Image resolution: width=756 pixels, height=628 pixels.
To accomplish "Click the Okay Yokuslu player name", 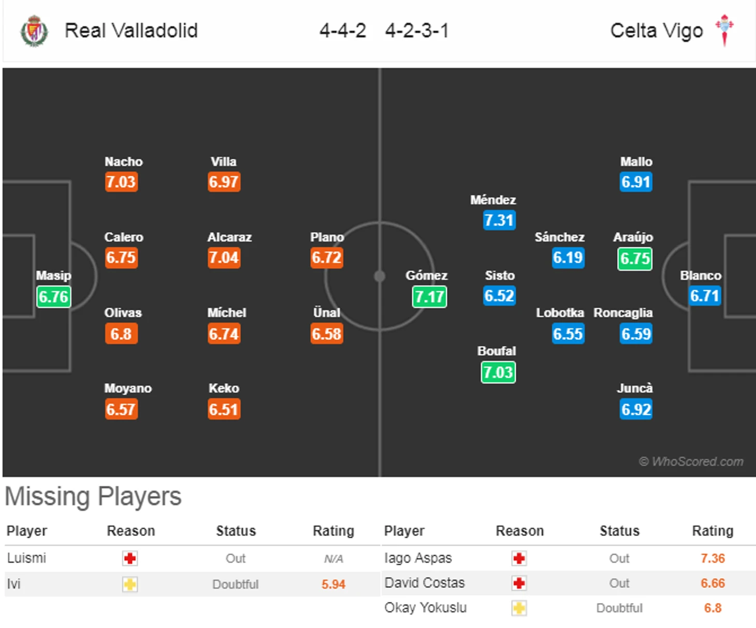I will click(x=425, y=608).
